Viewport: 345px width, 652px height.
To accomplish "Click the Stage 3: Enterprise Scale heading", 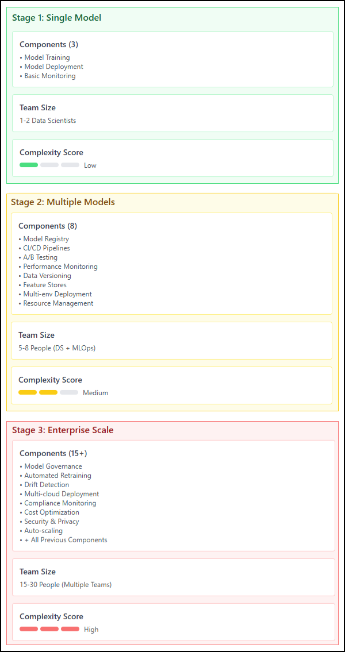I will (x=63, y=430).
